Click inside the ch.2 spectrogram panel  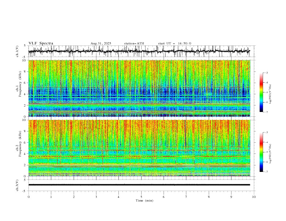click(x=139, y=148)
